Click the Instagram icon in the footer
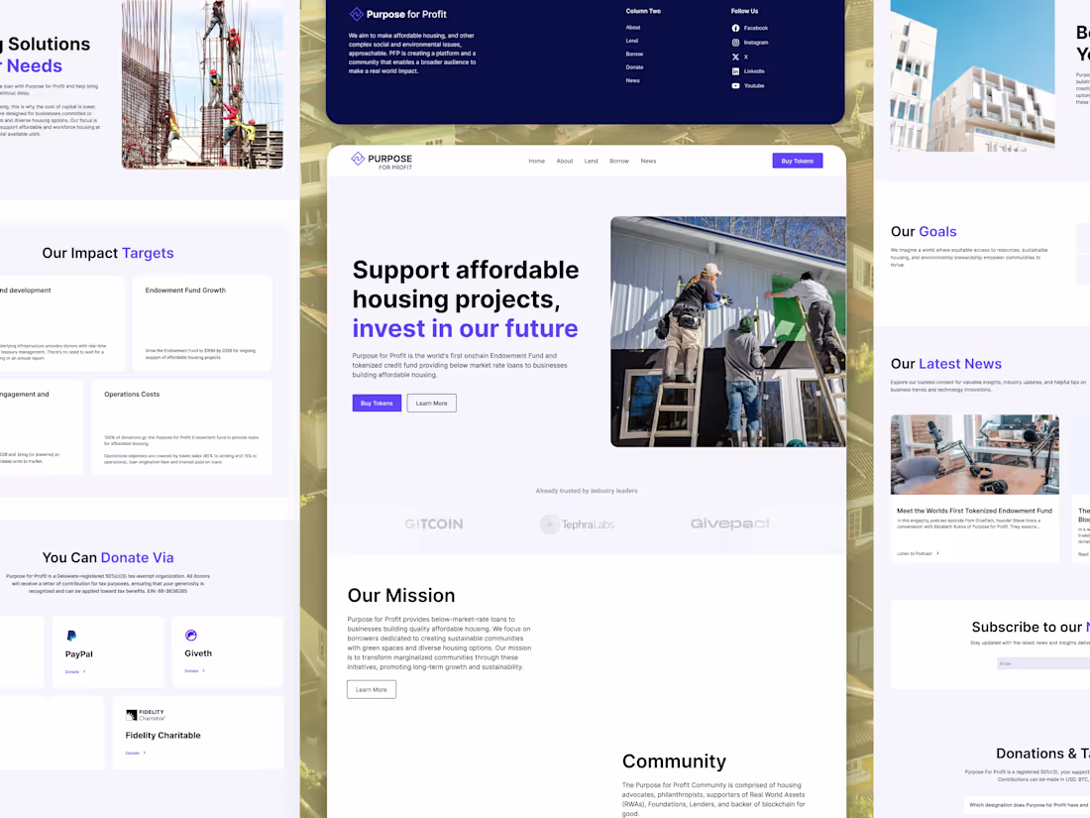This screenshot has width=1090, height=818. point(737,43)
